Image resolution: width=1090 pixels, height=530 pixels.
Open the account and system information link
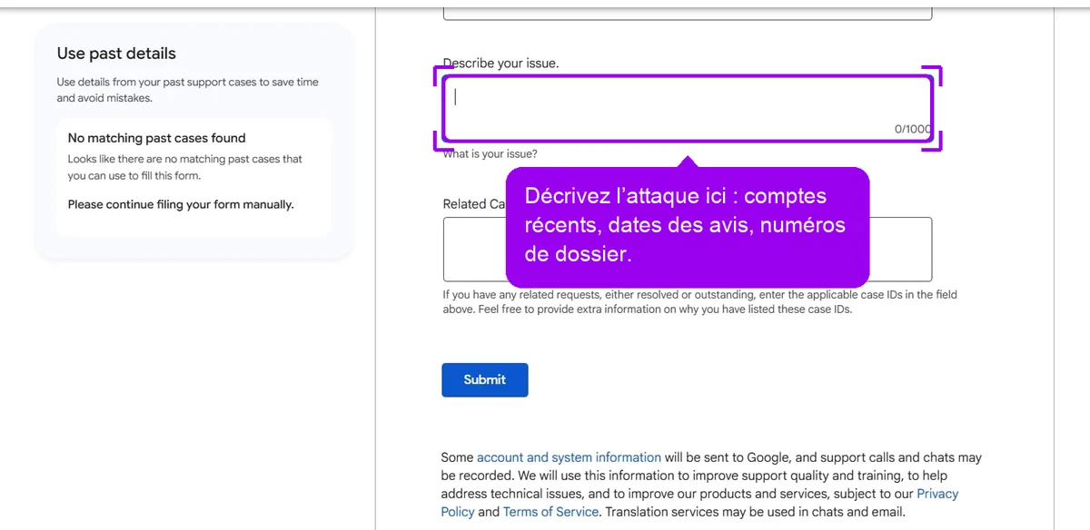point(569,457)
